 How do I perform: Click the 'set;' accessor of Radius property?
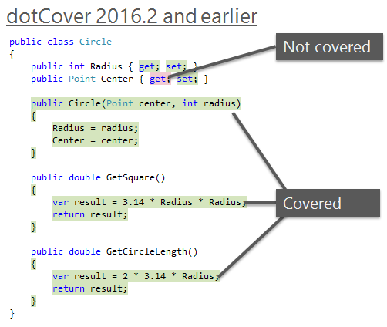[177, 66]
